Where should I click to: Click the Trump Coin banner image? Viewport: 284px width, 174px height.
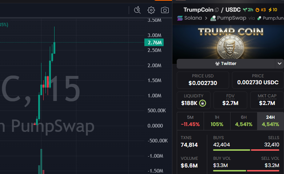tap(228, 42)
